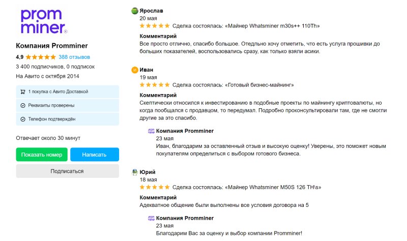Image resolution: width=407 pixels, height=241 pixels.
Task: Click Иван's orange avatar icon
Action: click(x=135, y=70)
